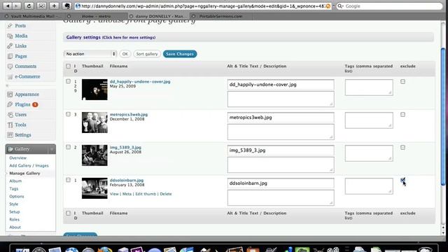Open Album submenu item
This screenshot has height=252, width=448.
[x=15, y=181]
